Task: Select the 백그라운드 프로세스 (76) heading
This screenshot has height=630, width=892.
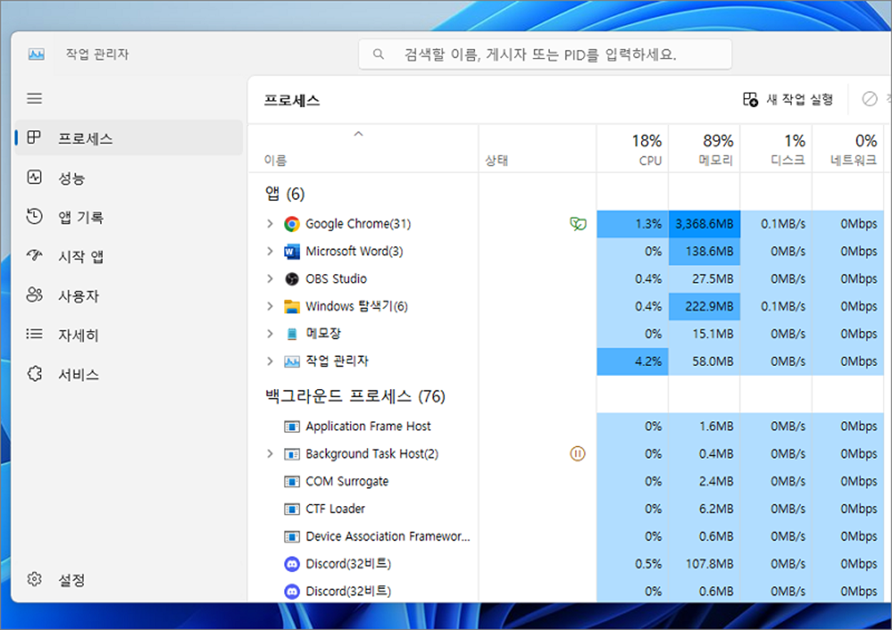Action: tap(355, 396)
